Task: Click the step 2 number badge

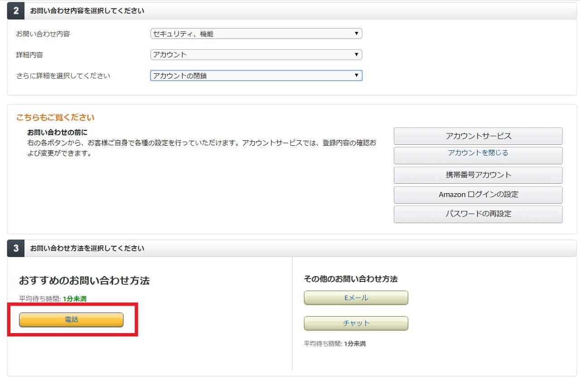Action: pos(16,11)
